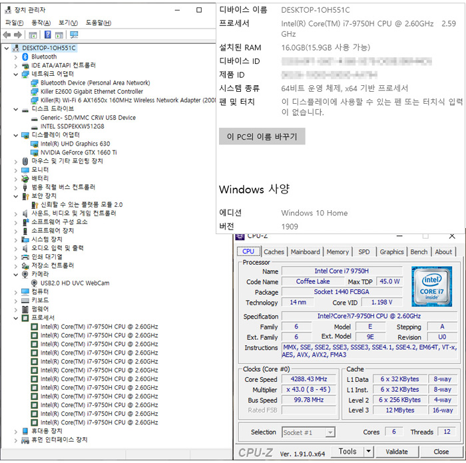This screenshot has height=463, width=466.
Task: Click the 16.0GB installed RAM value
Action: point(326,47)
